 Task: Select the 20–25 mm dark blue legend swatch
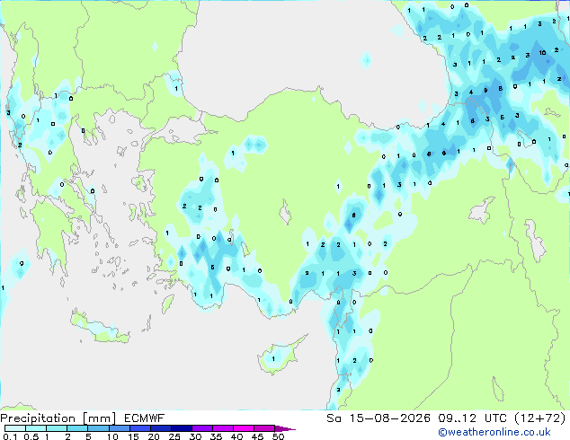(x=161, y=428)
